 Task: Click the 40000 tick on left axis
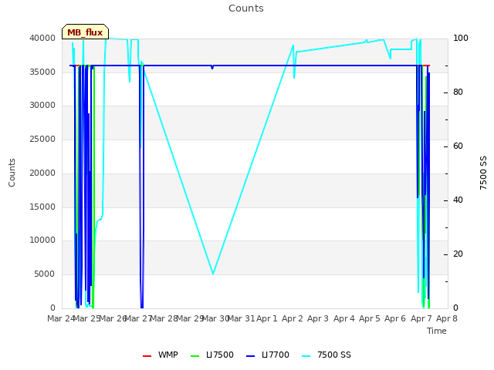(42, 38)
